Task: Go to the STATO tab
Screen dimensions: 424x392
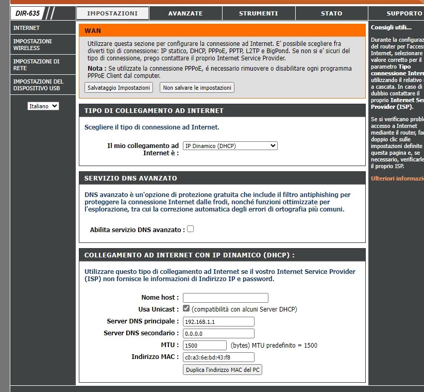Action: pyautogui.click(x=331, y=13)
